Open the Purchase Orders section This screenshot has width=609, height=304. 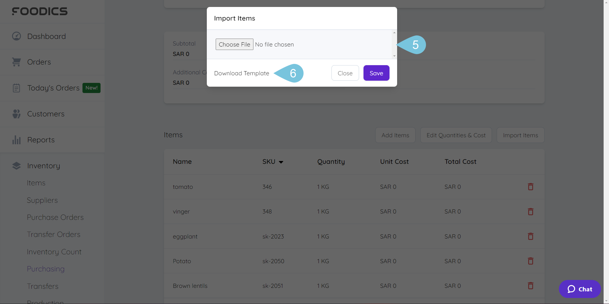click(55, 217)
